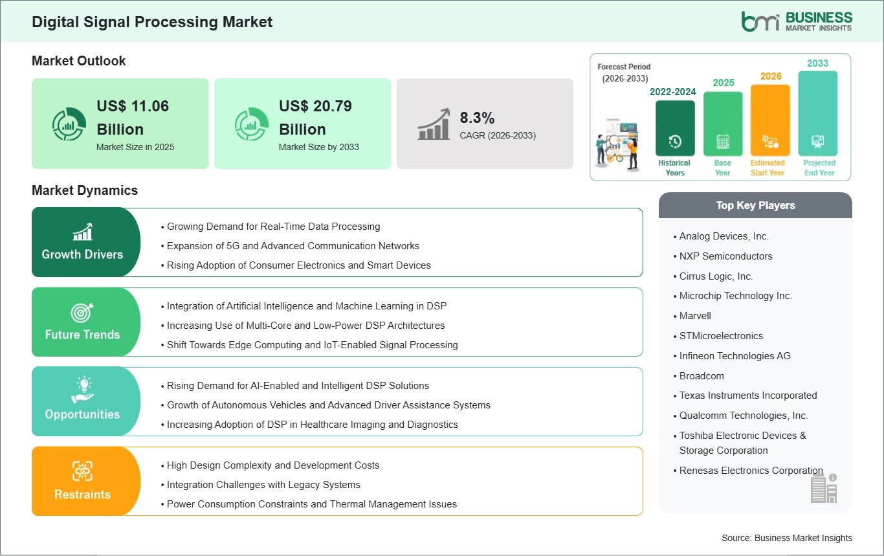This screenshot has width=884, height=556.
Task: Click the CAGR growth arrow chart icon
Action: (x=434, y=124)
